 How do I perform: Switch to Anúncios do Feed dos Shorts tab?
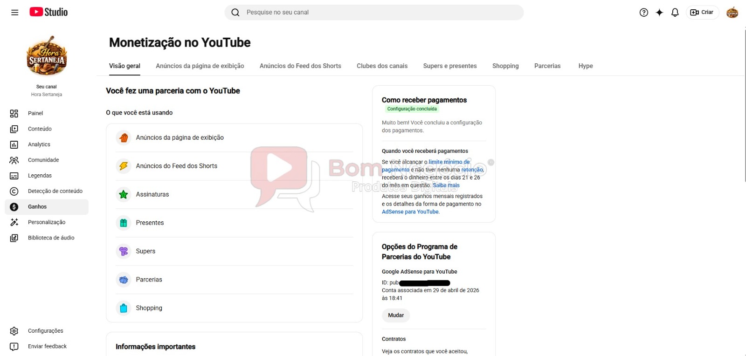(300, 66)
